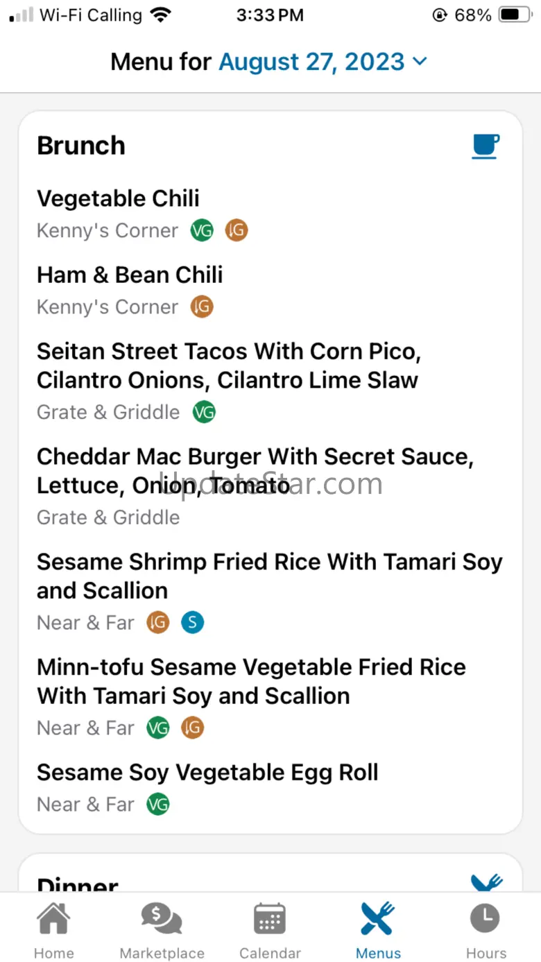Open Sesame Shrimp Fried Rice item
Screen dimensions: 541x962
click(x=269, y=576)
